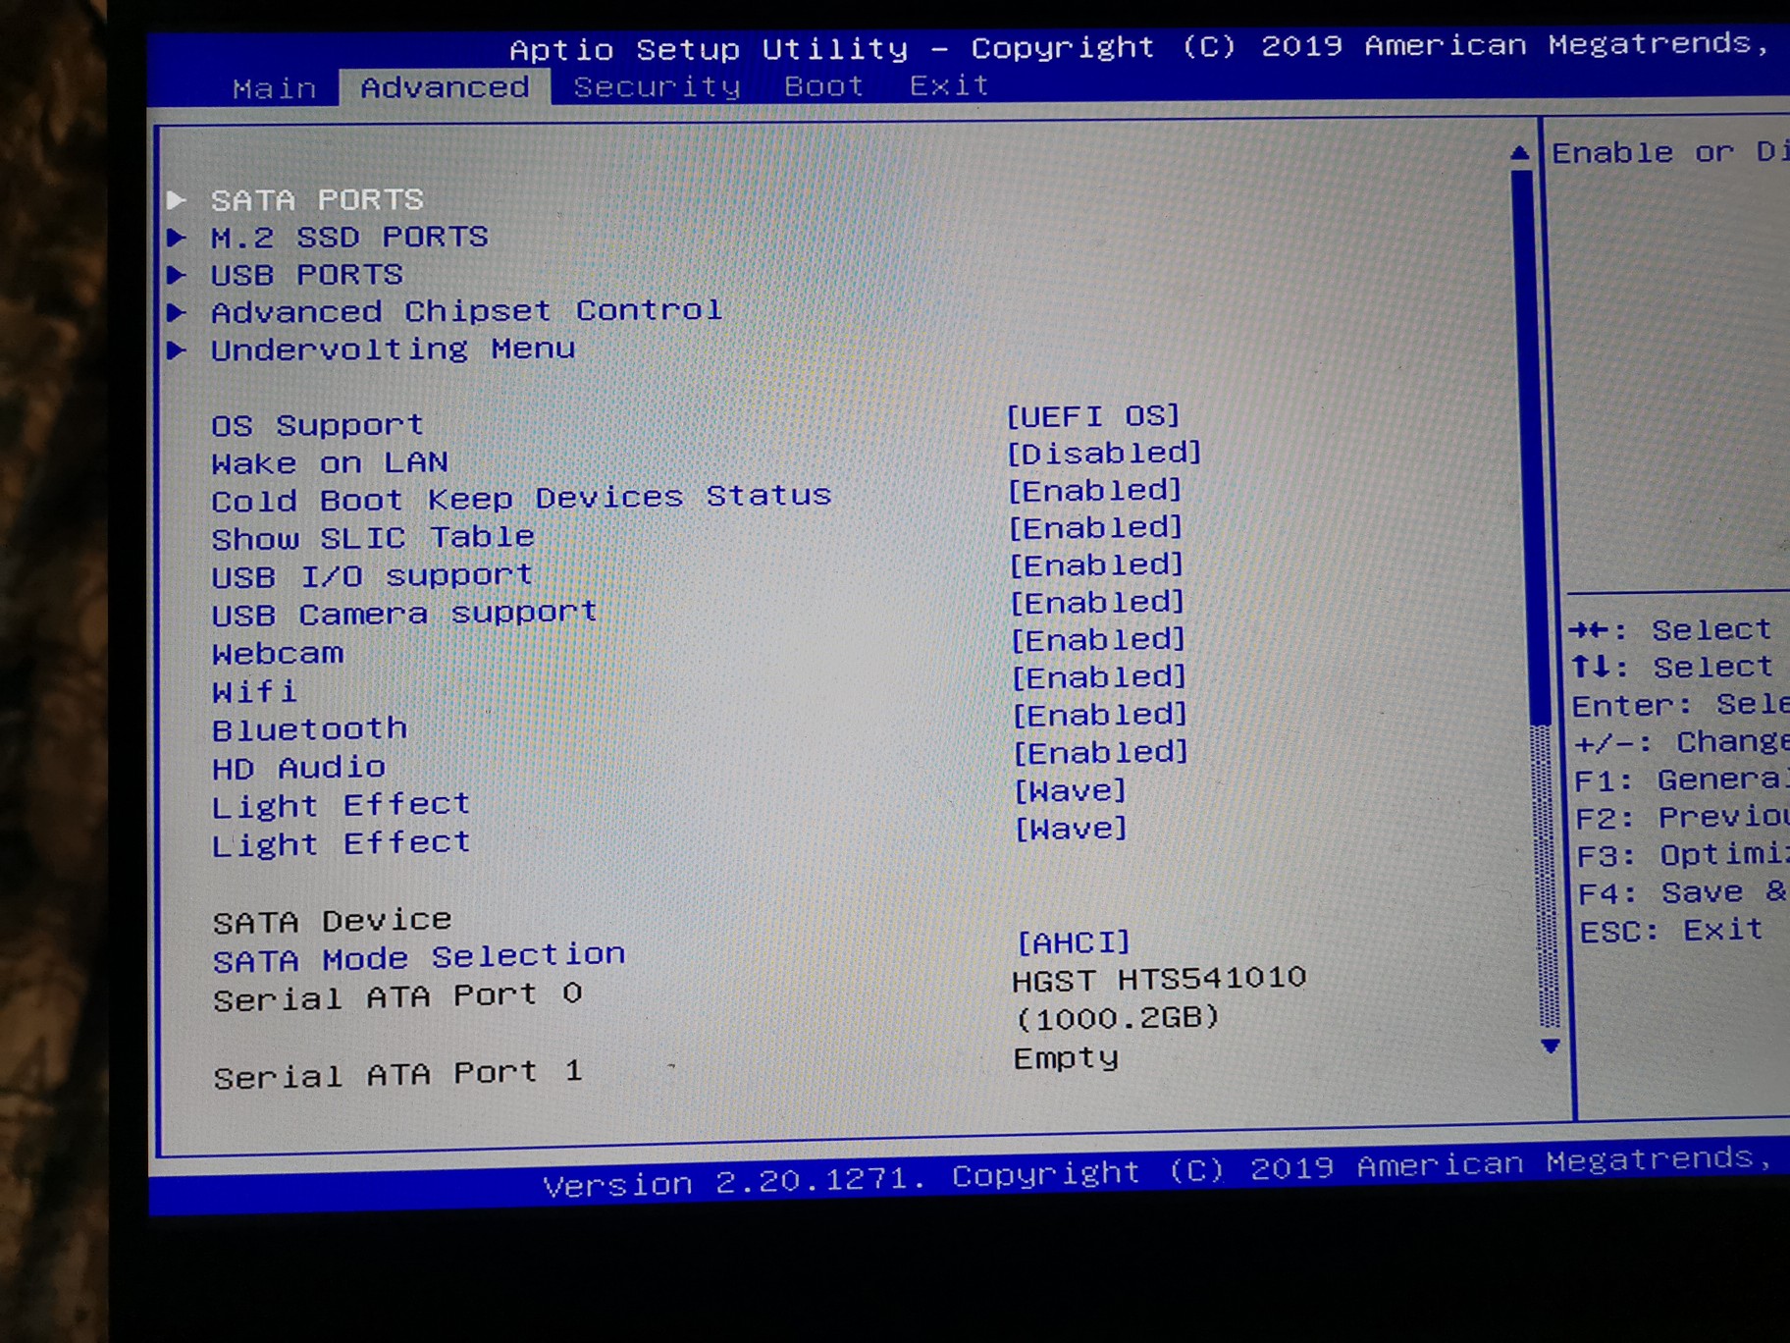The image size is (1790, 1343).
Task: Click the scrollbar up arrow
Action: click(1519, 152)
